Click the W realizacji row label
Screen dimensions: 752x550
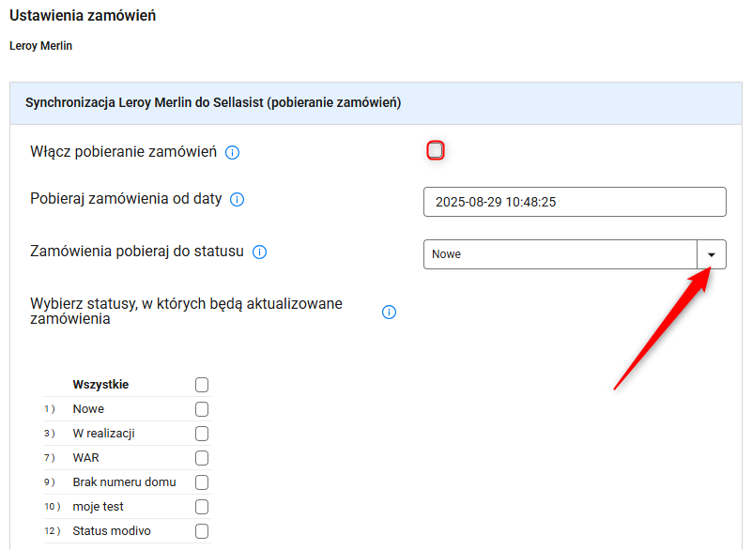pos(103,434)
